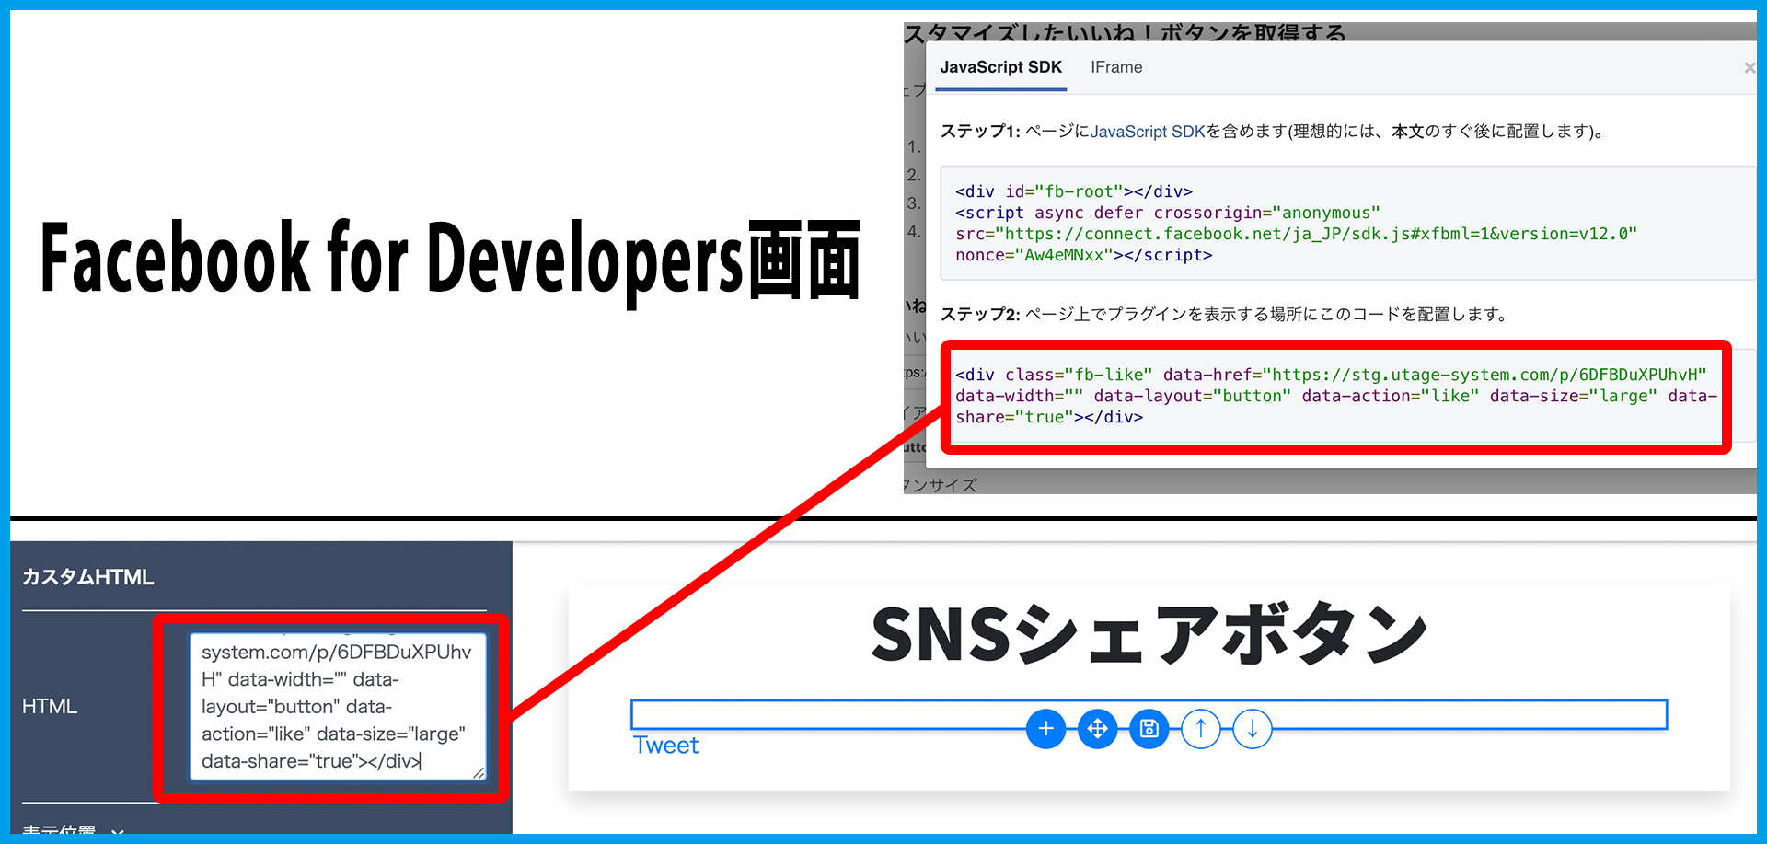Screen dimensions: 1767x844
Task: Close the code dialog with the X
Action: [1749, 68]
